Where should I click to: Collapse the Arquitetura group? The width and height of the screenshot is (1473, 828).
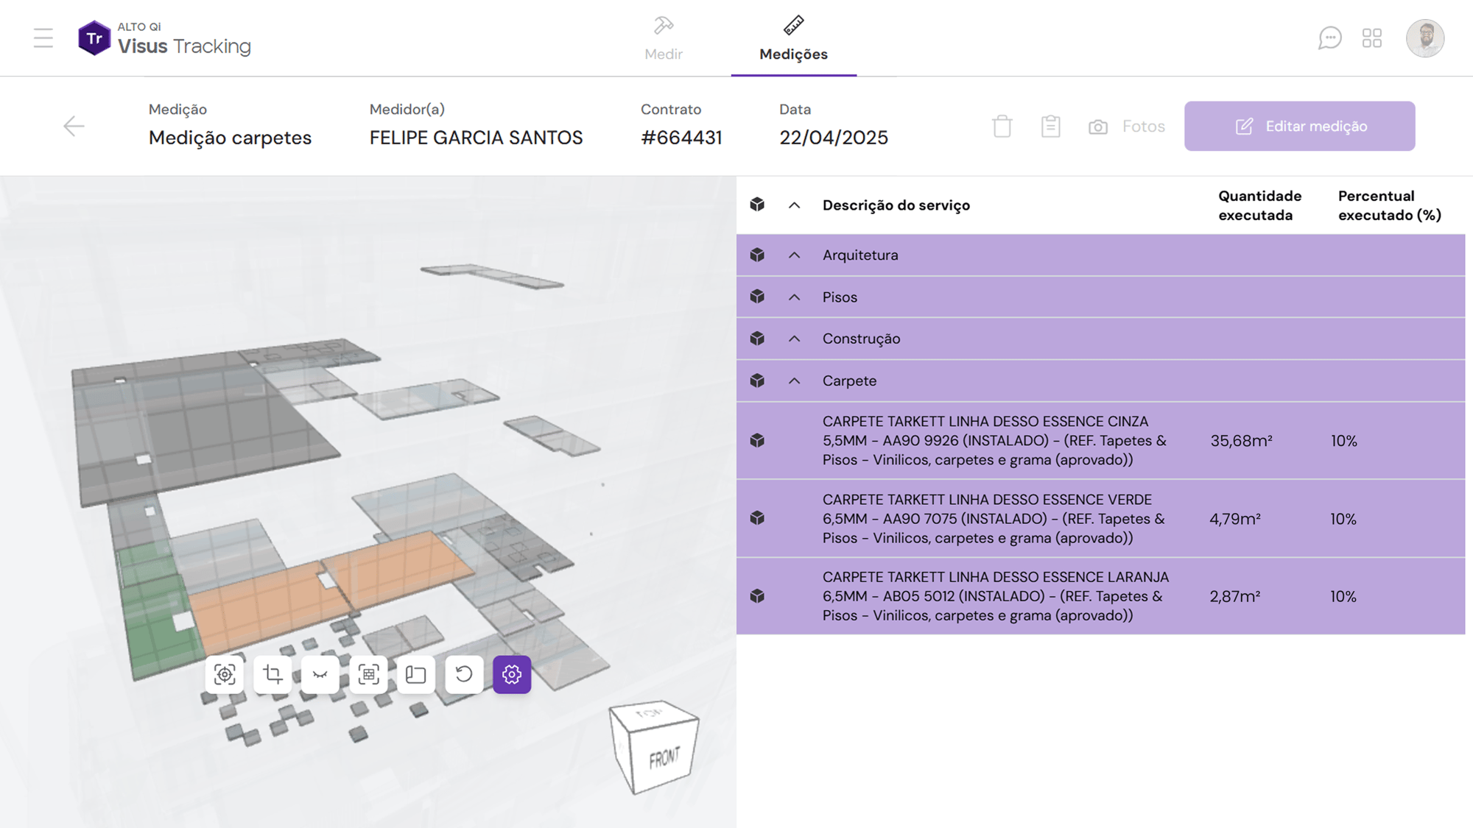point(794,255)
